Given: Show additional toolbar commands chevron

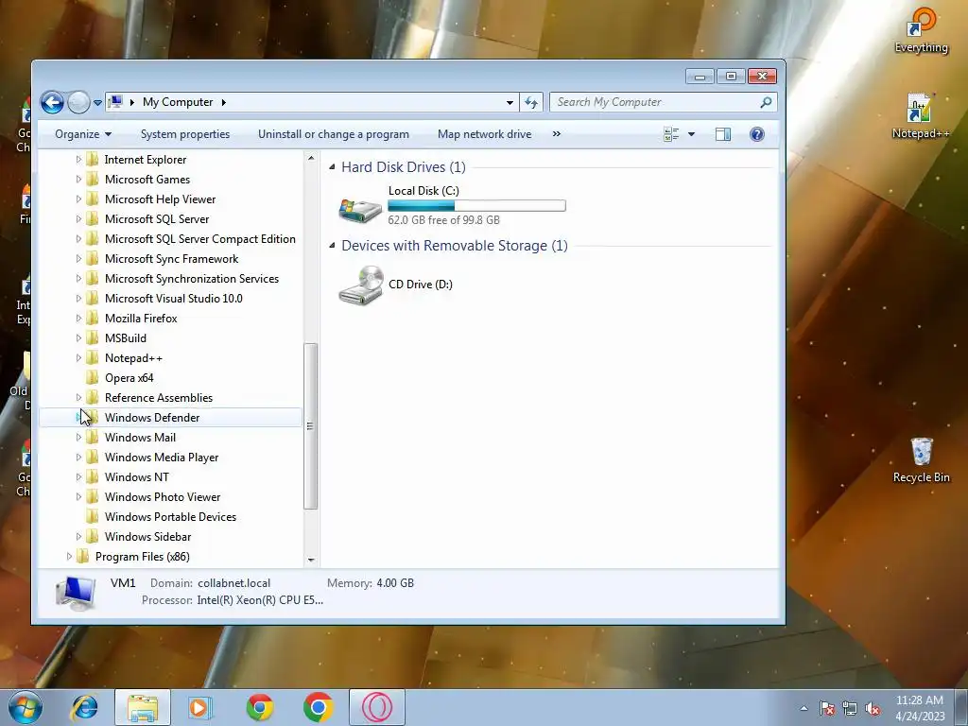Looking at the screenshot, I should pos(556,134).
